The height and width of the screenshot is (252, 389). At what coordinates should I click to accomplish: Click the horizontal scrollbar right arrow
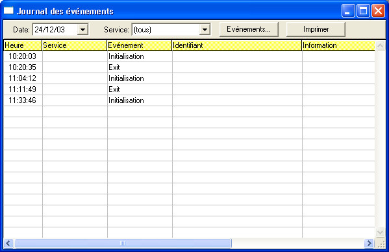[369, 243]
